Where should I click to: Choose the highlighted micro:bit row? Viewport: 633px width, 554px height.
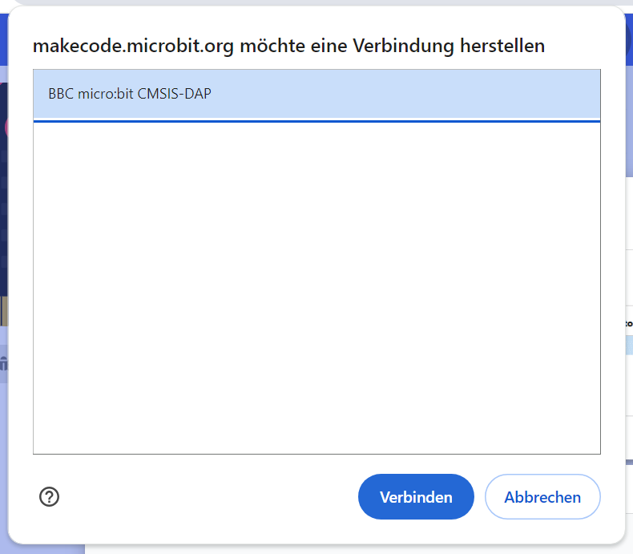[x=316, y=94]
